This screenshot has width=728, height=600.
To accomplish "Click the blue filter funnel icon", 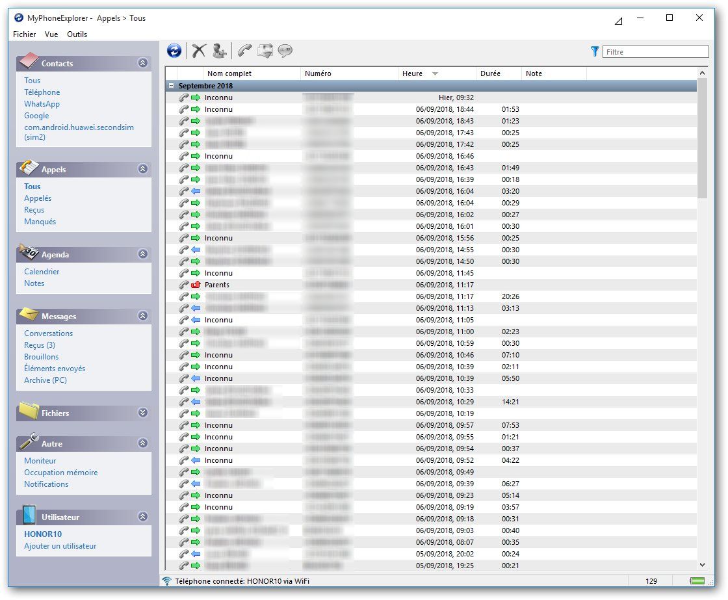I will pyautogui.click(x=595, y=51).
